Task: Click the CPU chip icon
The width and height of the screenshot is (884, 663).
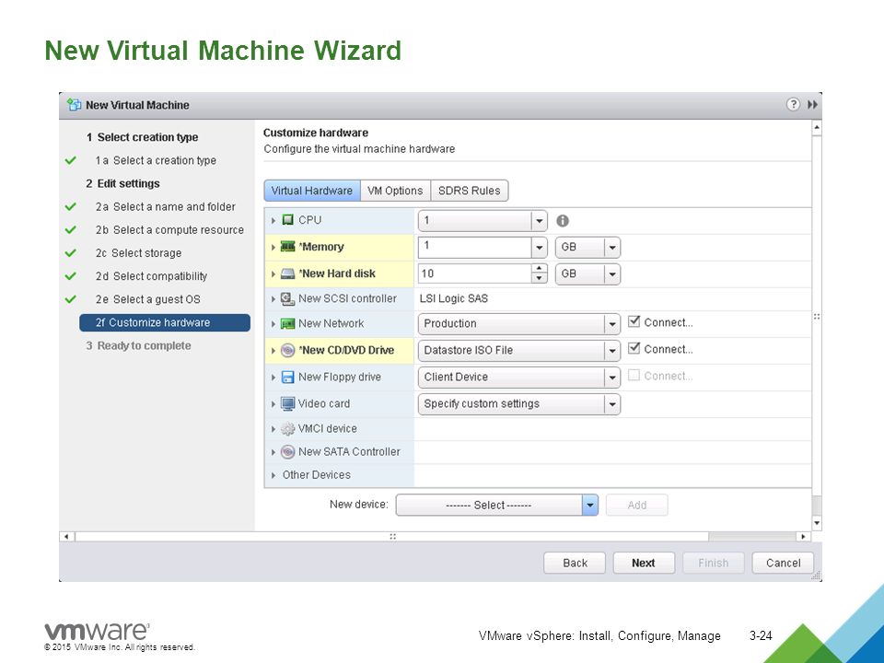Action: point(287,220)
